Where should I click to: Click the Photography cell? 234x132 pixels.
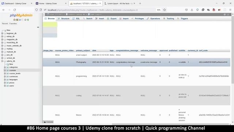pos(81,62)
